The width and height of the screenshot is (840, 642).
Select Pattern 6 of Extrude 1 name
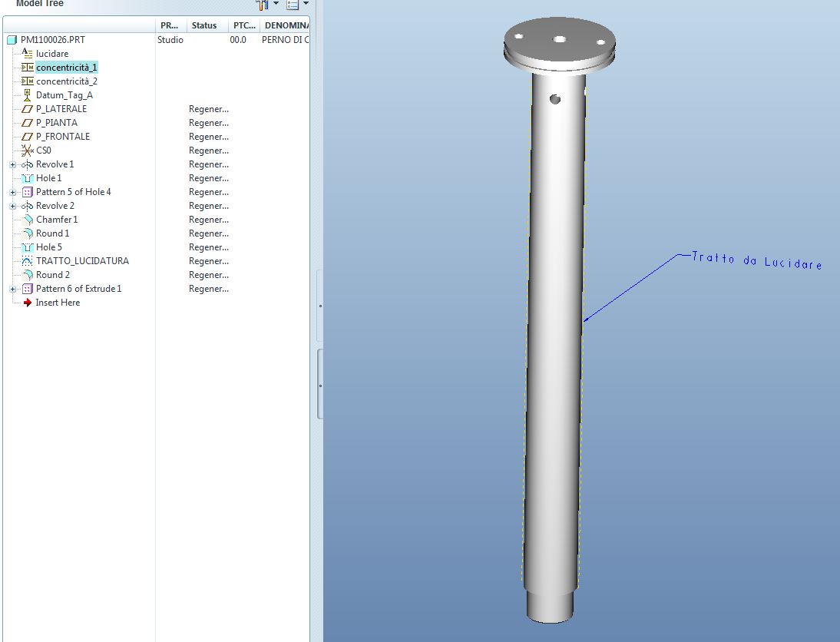coord(79,289)
